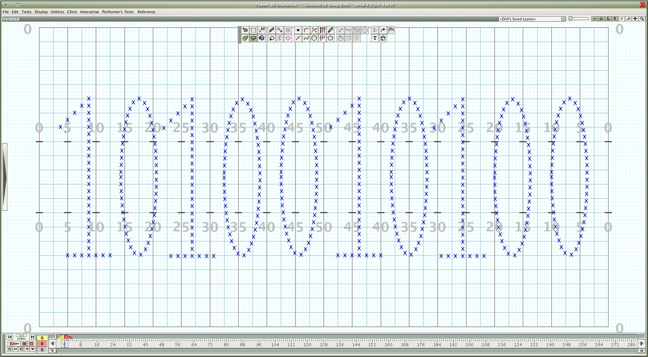Select the lasso selection tool
The height and width of the screenshot is (357, 648).
pos(253,38)
